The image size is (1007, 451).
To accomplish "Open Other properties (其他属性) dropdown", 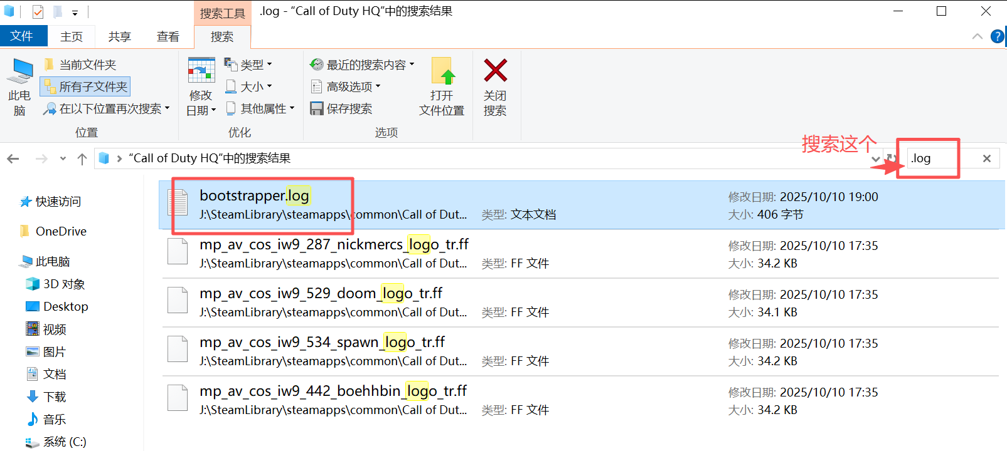I will 260,108.
